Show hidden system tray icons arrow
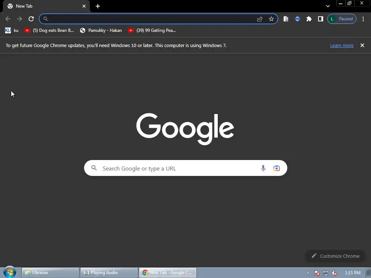The height and width of the screenshot is (278, 371). [308, 273]
